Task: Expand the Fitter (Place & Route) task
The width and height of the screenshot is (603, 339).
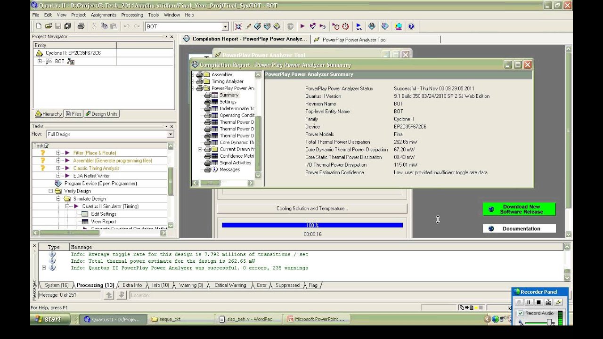Action: (x=58, y=153)
